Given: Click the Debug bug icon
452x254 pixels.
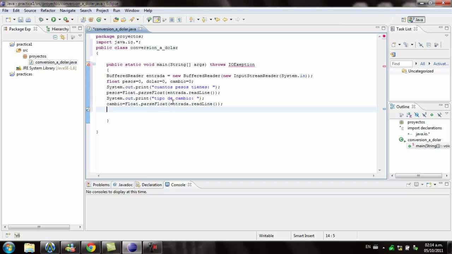Looking at the screenshot, I should (x=41, y=20).
